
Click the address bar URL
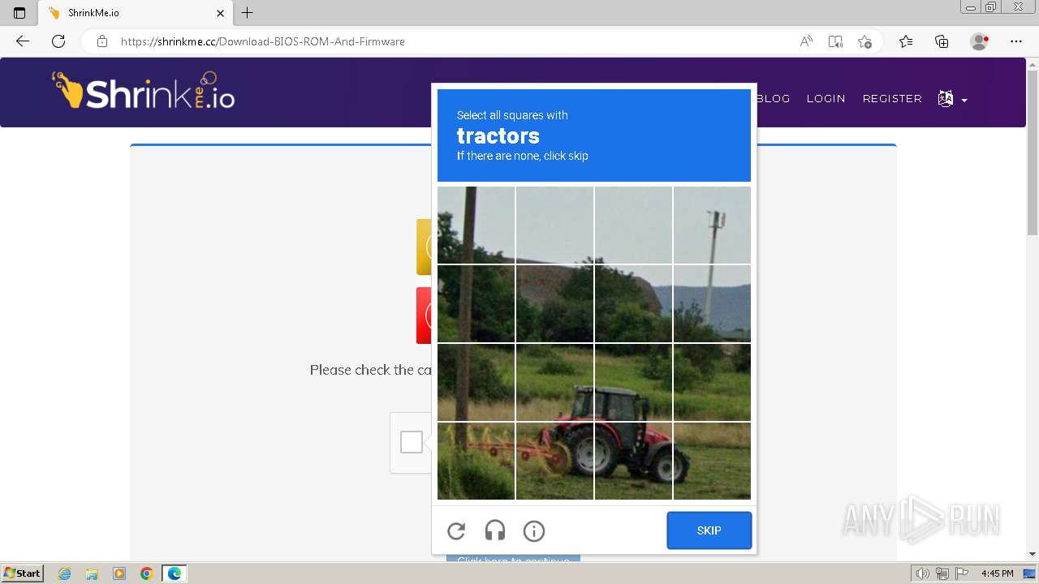tap(263, 41)
